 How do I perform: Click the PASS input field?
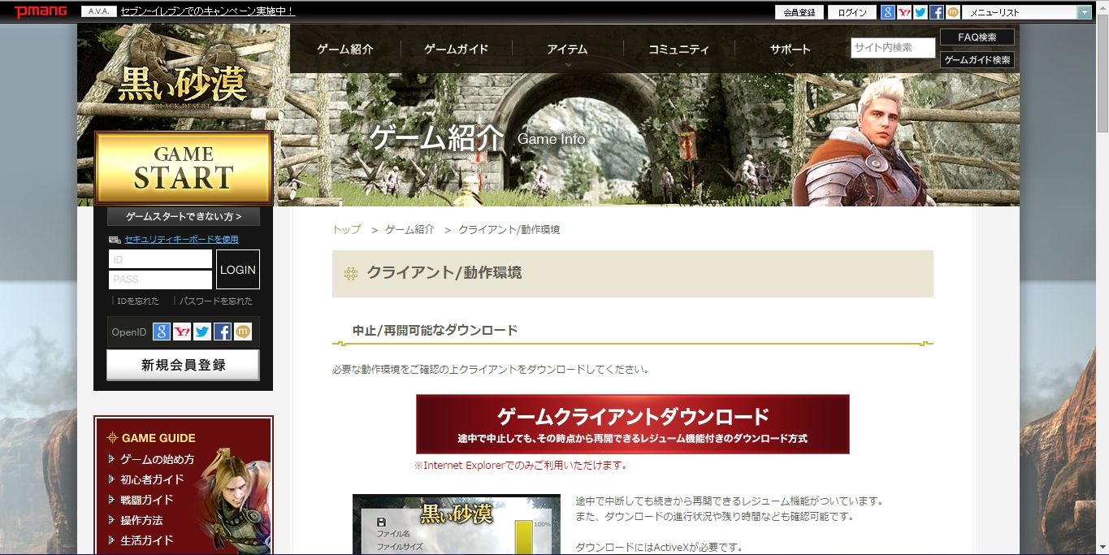[160, 280]
